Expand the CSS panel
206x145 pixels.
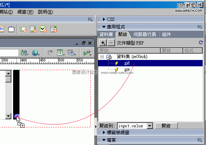[104, 19]
